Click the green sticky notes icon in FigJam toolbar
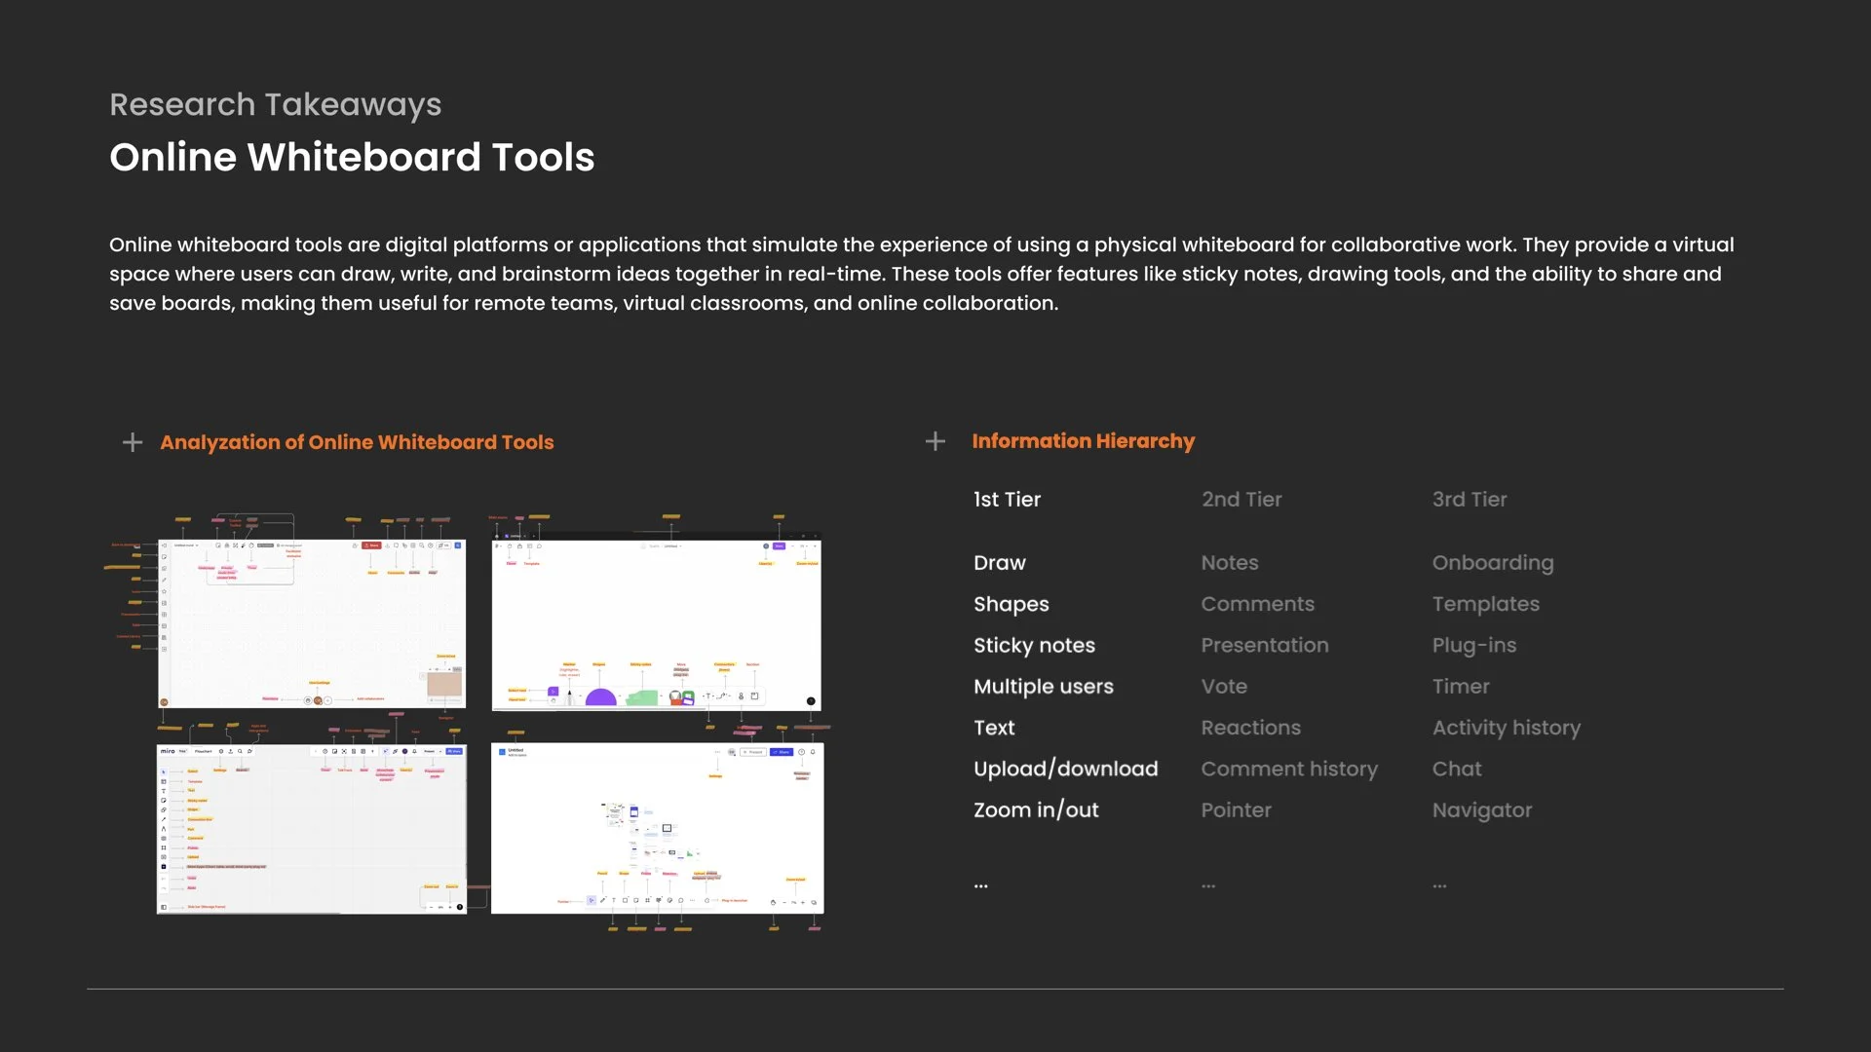This screenshot has height=1052, width=1871. [642, 697]
